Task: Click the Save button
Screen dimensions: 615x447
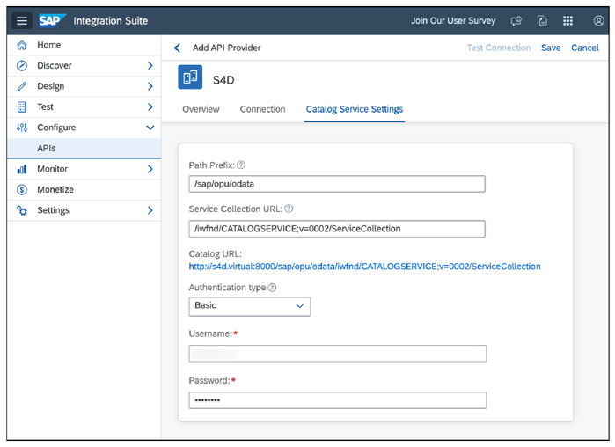Action: point(551,48)
